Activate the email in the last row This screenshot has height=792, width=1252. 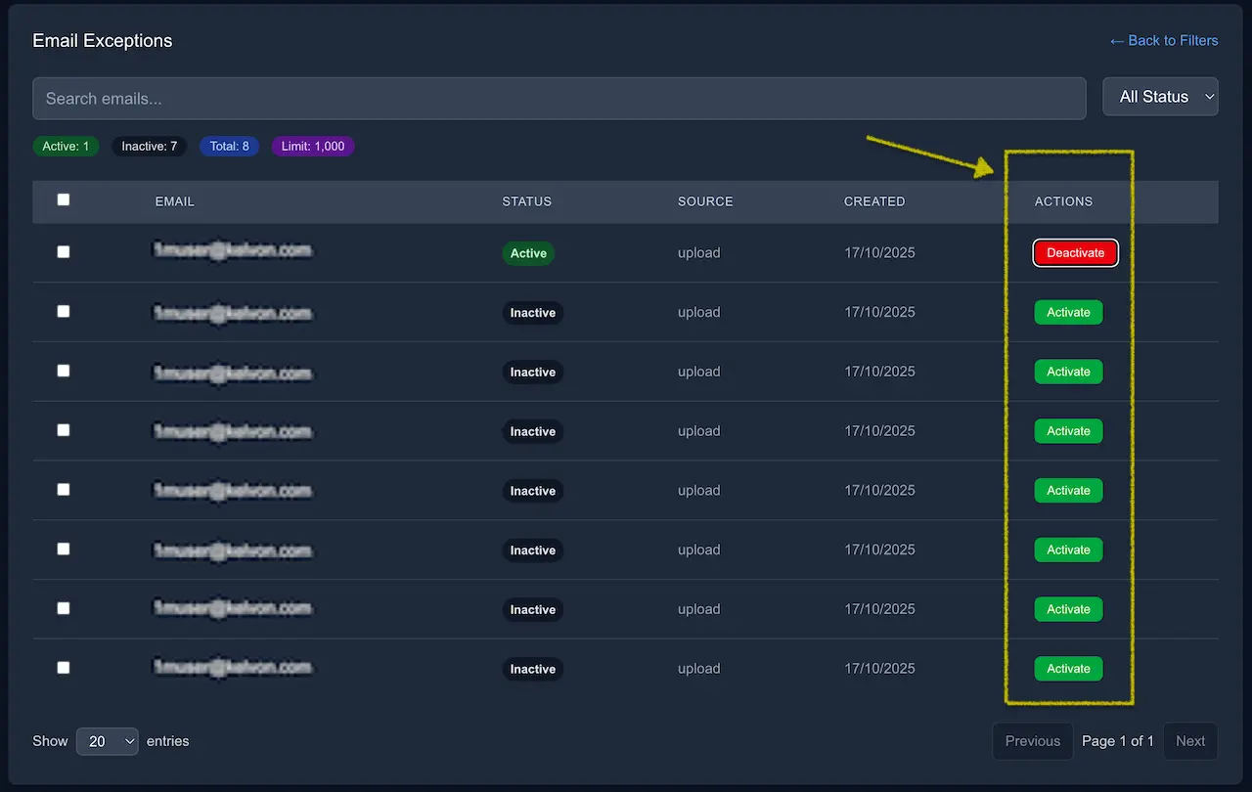point(1068,668)
